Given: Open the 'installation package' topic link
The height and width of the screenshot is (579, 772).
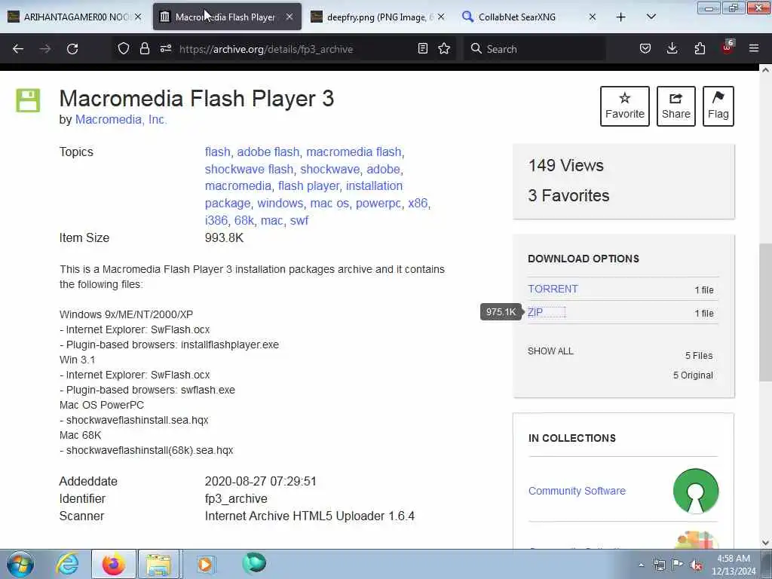Looking at the screenshot, I should click(304, 195).
